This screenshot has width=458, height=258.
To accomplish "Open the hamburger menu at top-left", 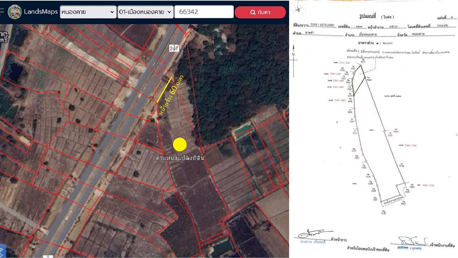I will [x=2, y=11].
